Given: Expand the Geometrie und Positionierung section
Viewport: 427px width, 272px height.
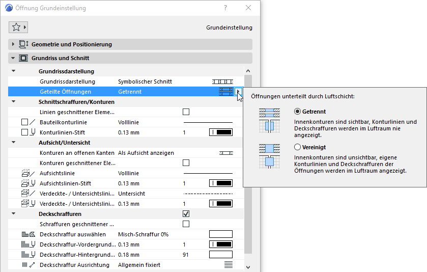Looking at the screenshot, I should [13, 44].
